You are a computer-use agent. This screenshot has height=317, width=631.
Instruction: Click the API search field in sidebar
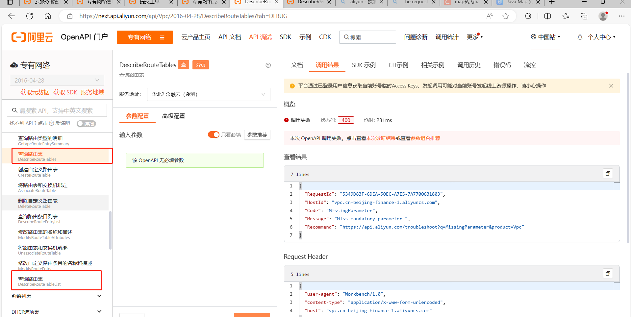57,110
